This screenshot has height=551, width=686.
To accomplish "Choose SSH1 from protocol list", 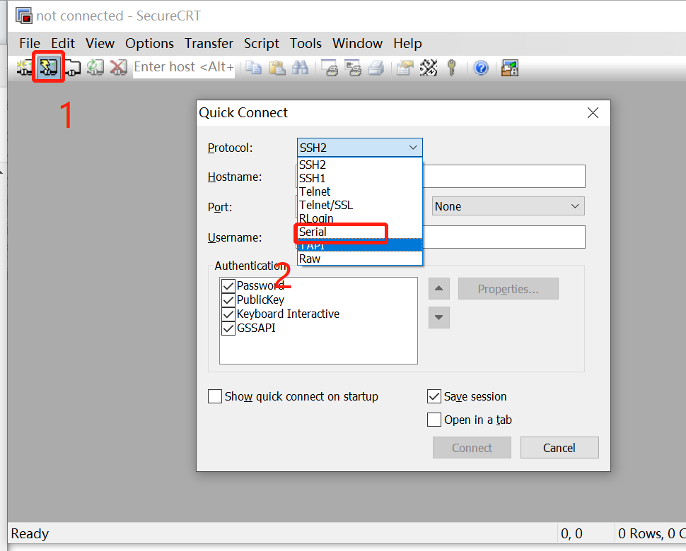I will point(360,178).
